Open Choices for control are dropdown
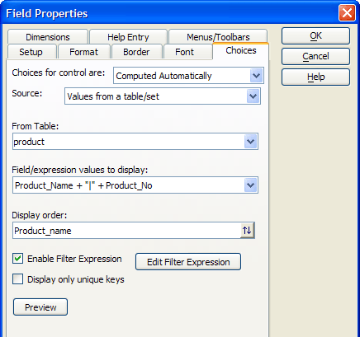 (256, 76)
